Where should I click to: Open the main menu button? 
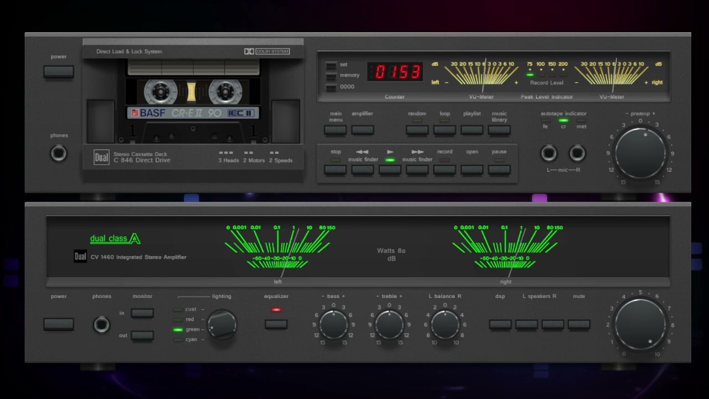tap(336, 130)
